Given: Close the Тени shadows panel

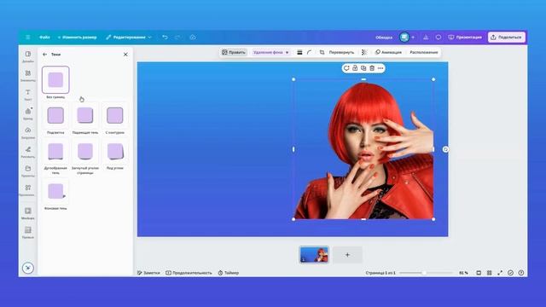Looking at the screenshot, I should [125, 55].
